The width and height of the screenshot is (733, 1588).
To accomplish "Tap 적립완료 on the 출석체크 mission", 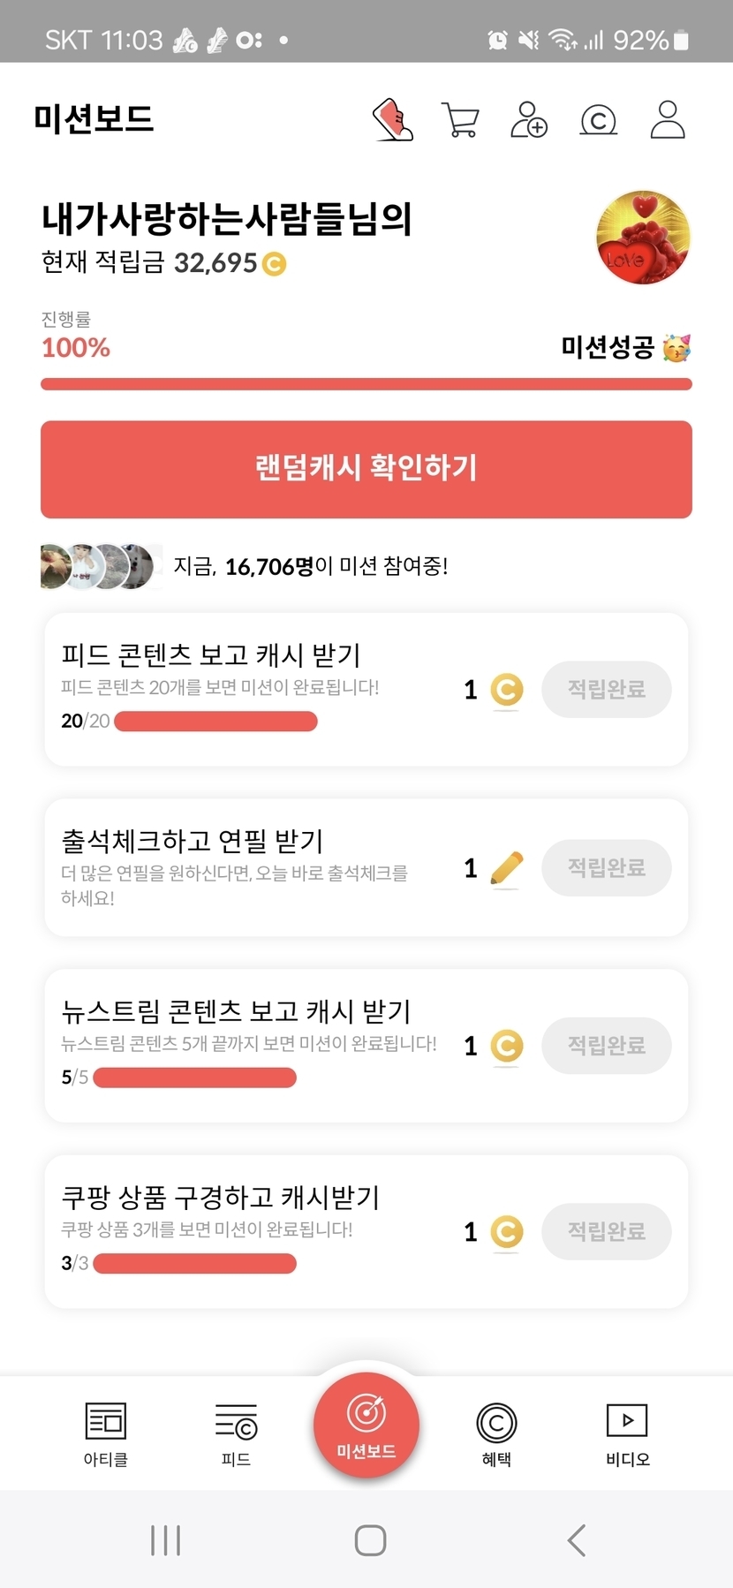I will coord(606,867).
